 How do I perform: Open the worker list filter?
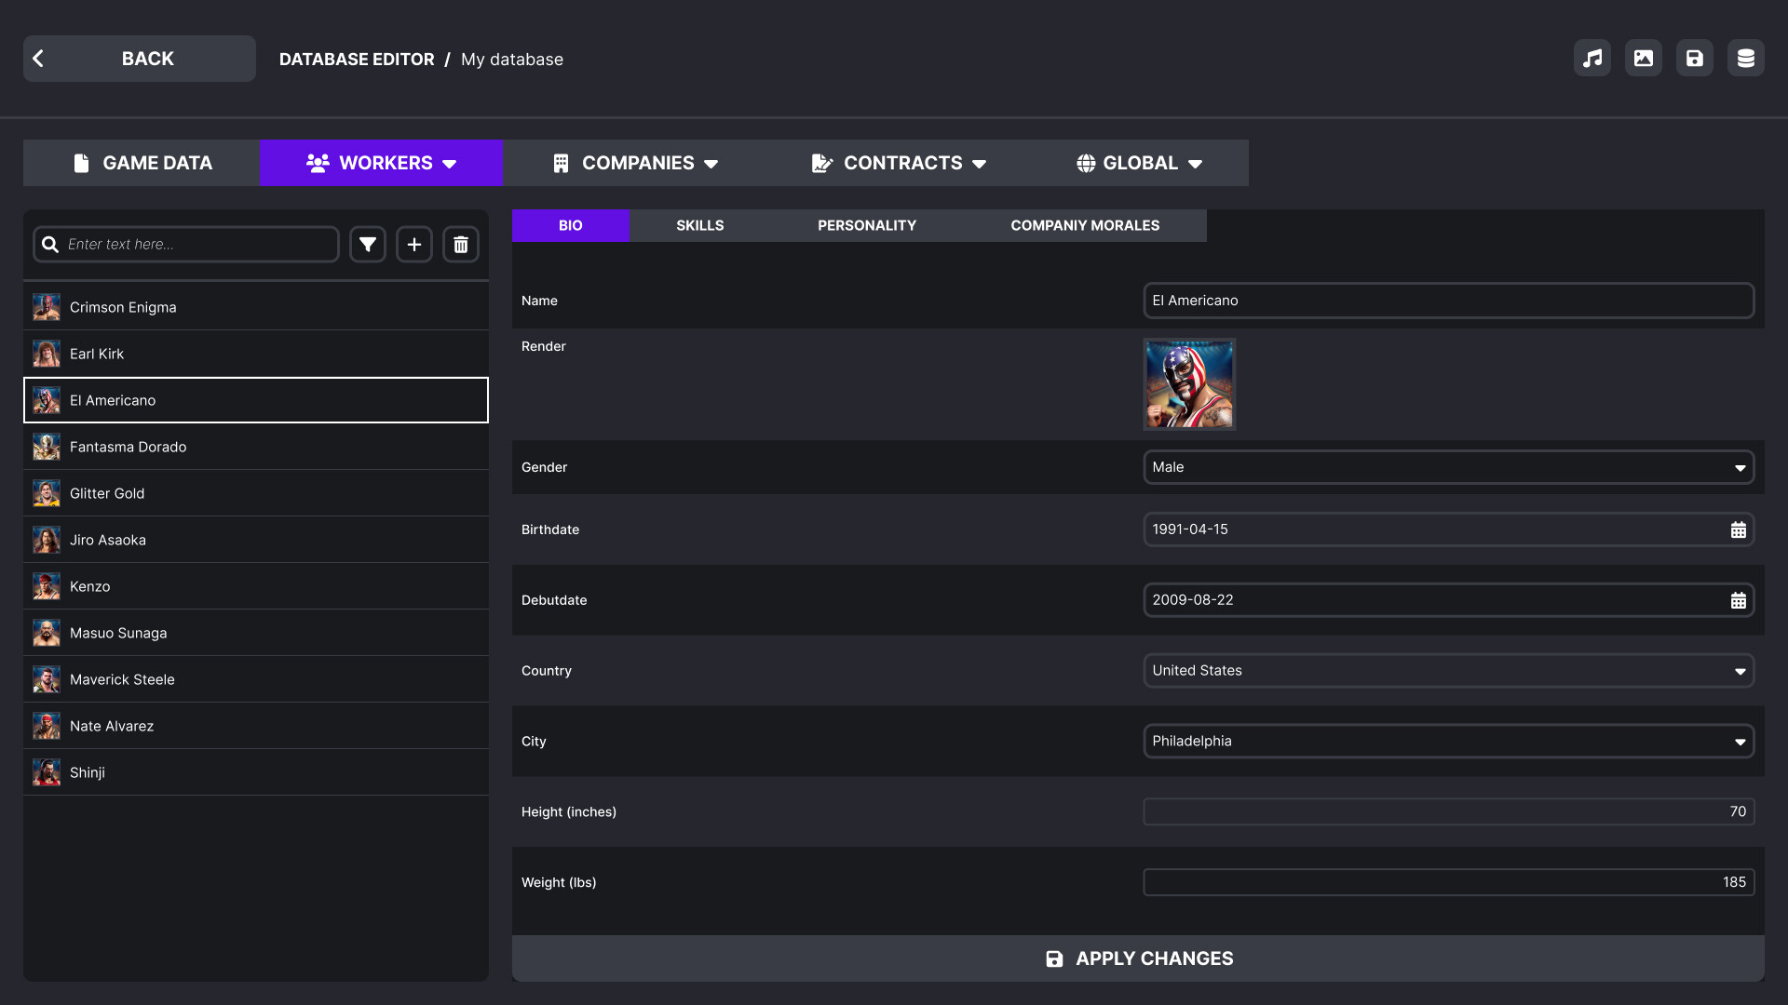pos(368,245)
